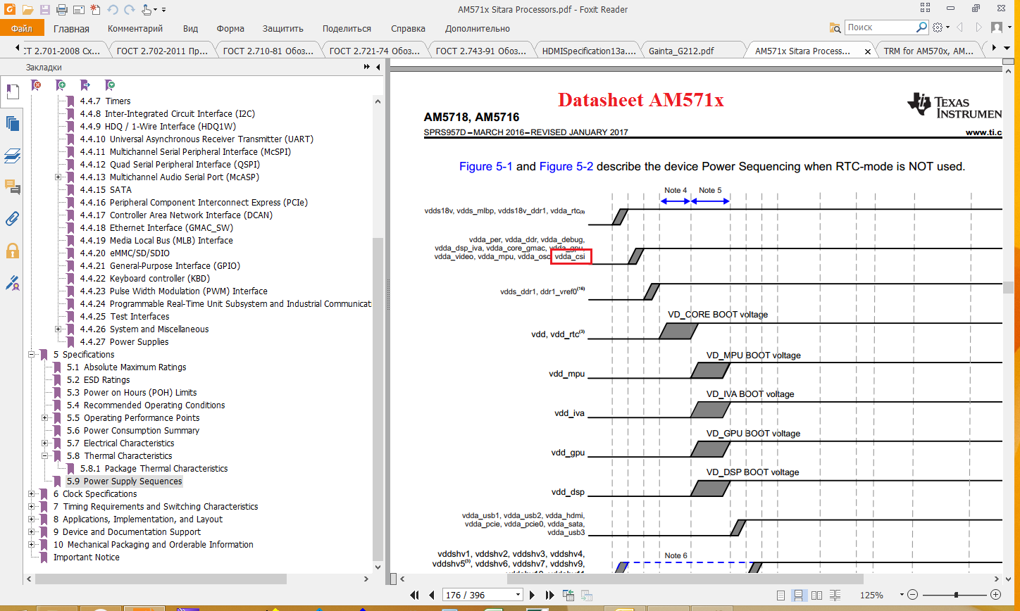
Task: Go to bookmark Important Notice
Action: coord(87,558)
